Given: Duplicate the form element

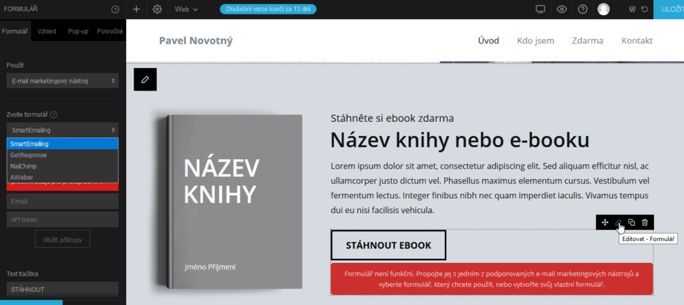Looking at the screenshot, I should tap(631, 222).
